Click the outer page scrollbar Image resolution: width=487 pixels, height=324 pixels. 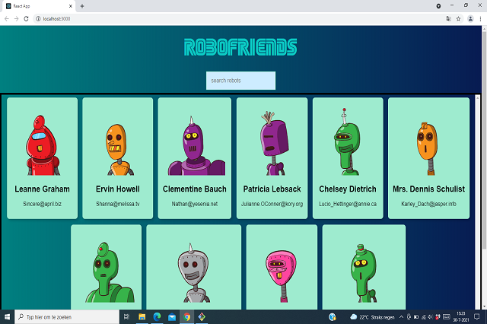pos(484,140)
